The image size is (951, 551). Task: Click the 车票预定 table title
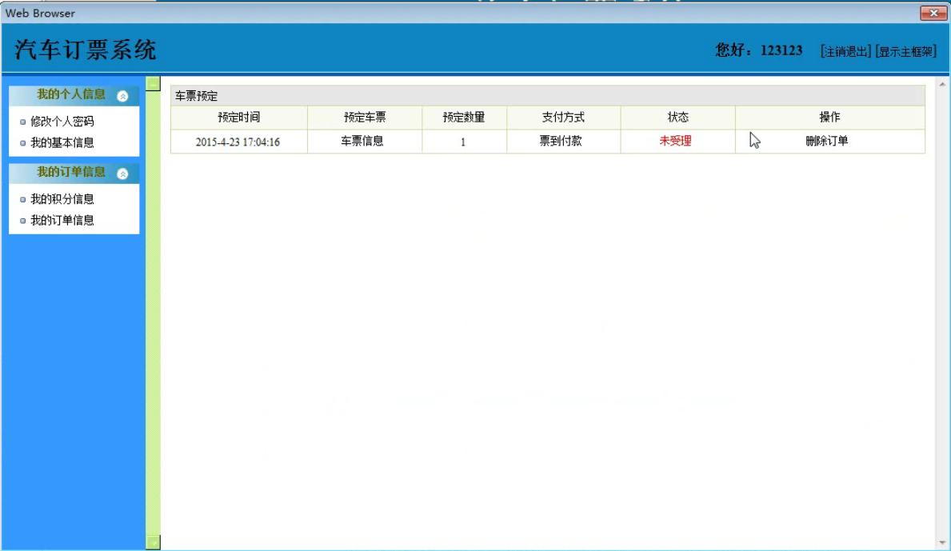[197, 96]
